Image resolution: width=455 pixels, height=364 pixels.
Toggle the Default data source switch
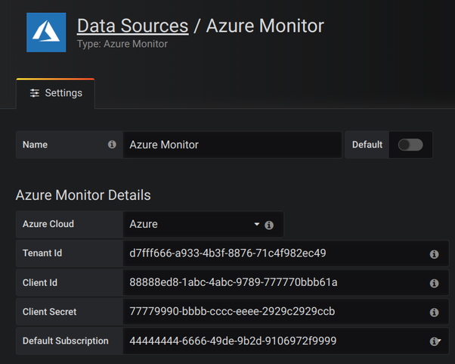point(410,145)
